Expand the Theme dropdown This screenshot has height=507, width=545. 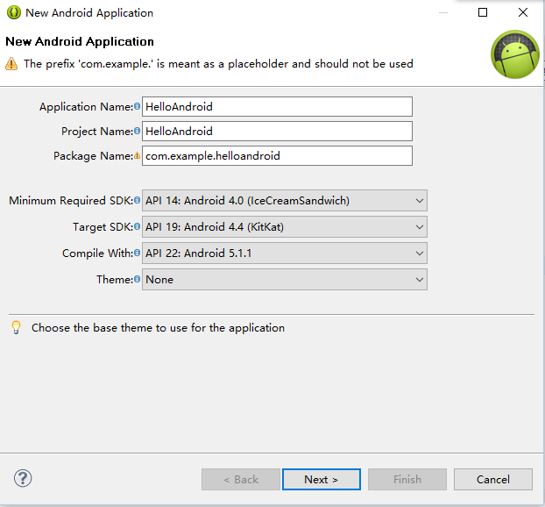[x=285, y=280]
